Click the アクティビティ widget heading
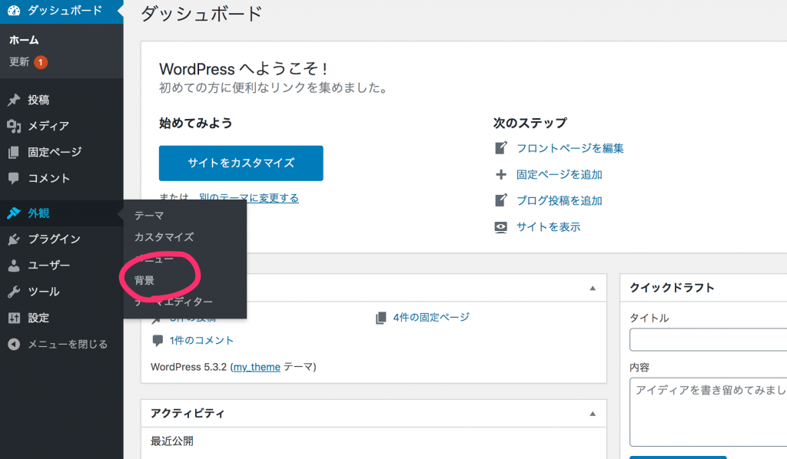787x459 pixels. click(x=188, y=414)
